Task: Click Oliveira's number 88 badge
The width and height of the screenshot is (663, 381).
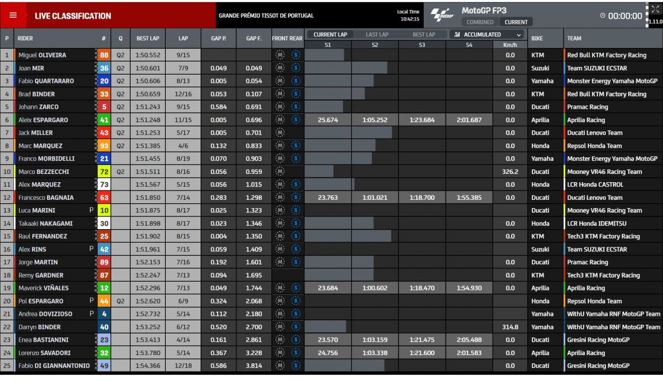Action: click(x=104, y=55)
